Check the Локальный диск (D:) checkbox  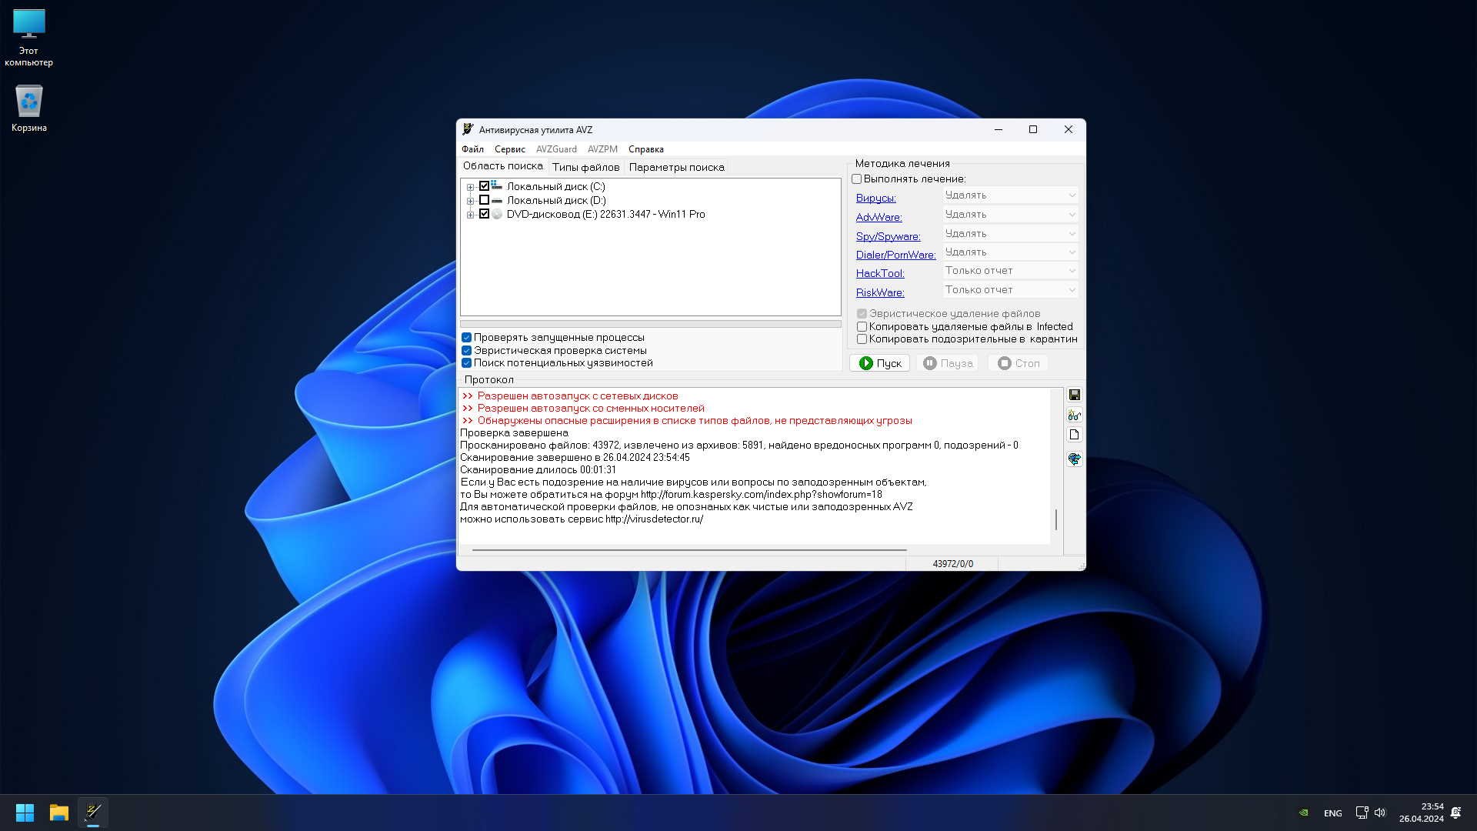point(484,200)
